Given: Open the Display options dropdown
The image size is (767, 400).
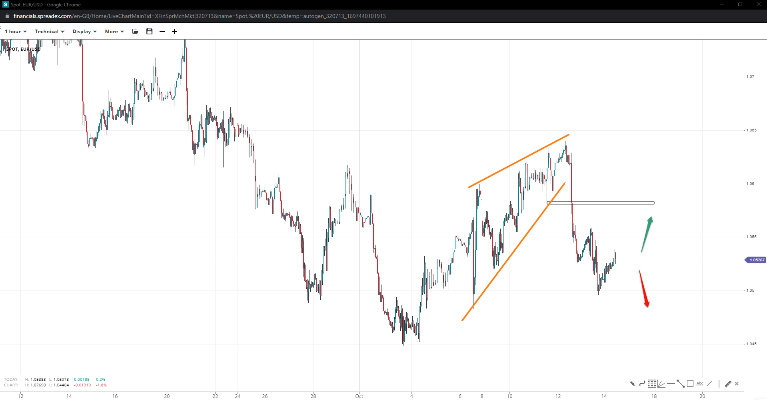Looking at the screenshot, I should 84,32.
